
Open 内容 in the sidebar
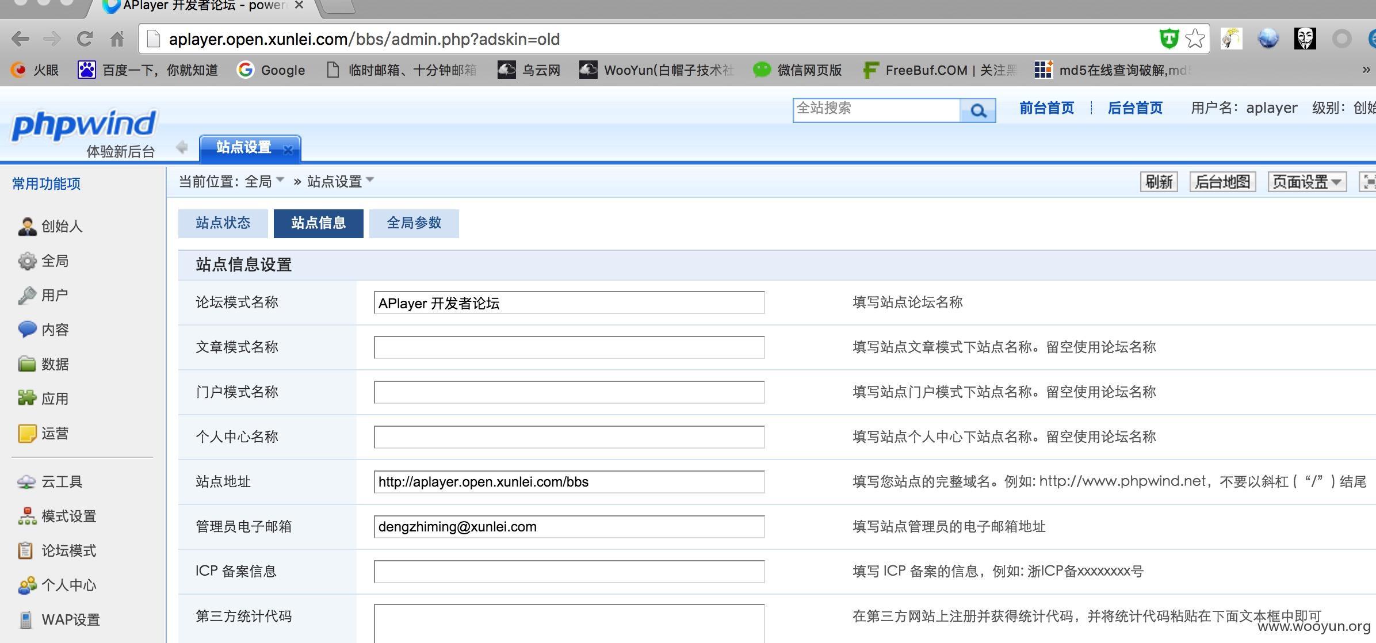44,330
